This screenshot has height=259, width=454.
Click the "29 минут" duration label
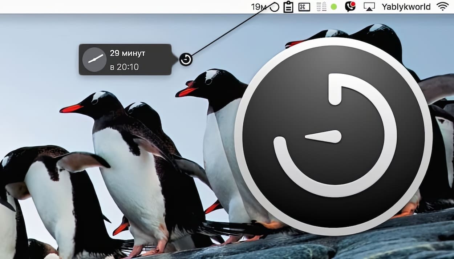[x=127, y=53]
